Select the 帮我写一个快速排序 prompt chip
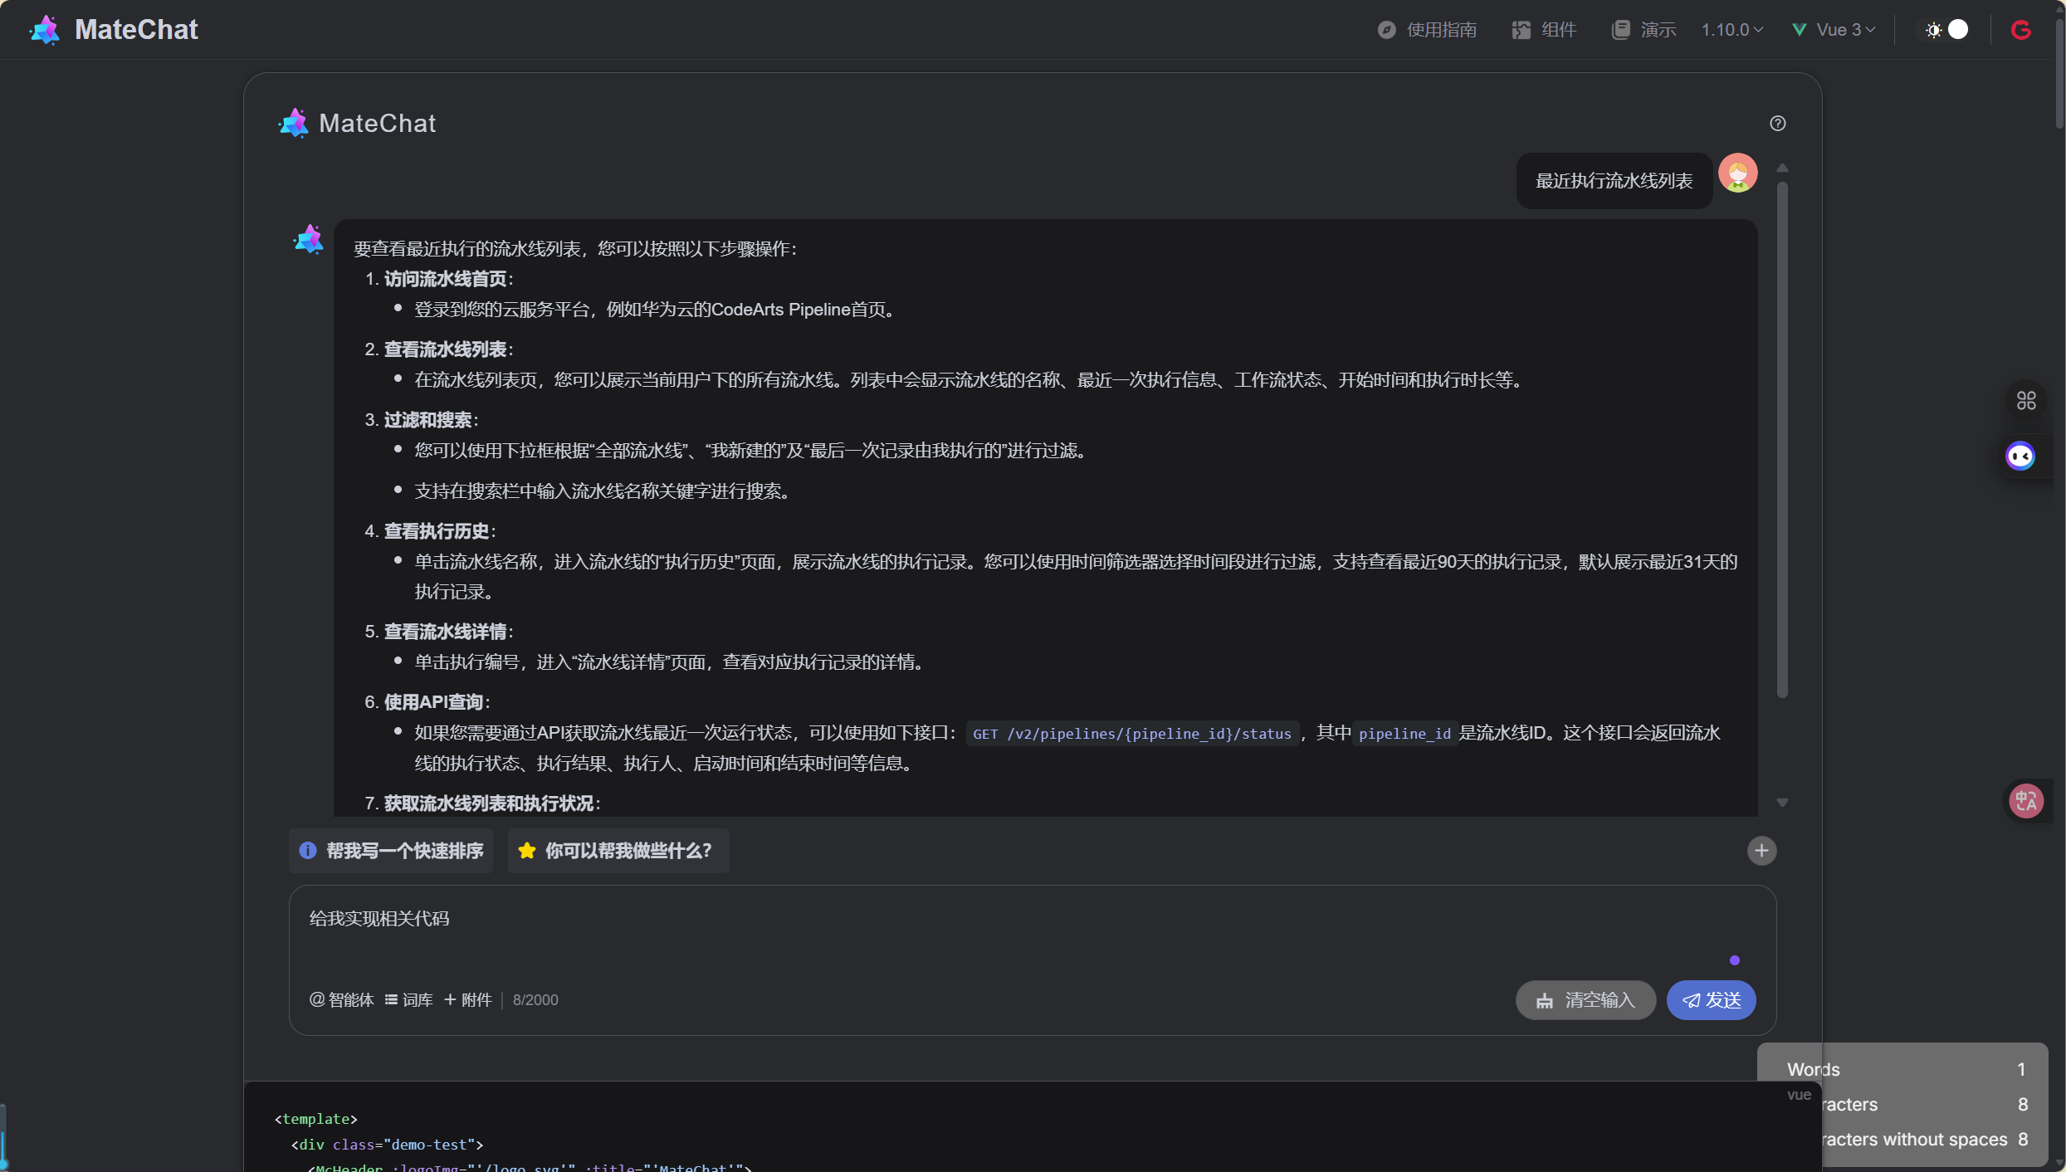 (x=391, y=851)
